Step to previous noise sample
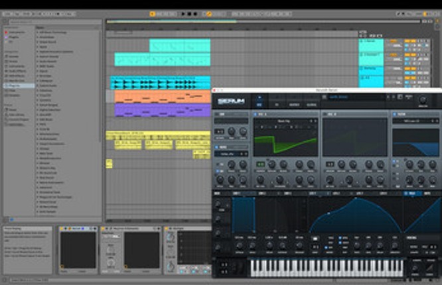The width and height of the screenshot is (442, 285). (x=242, y=154)
